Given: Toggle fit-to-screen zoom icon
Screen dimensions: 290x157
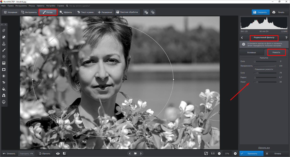Looking at the screenshot, I should point(206,153).
